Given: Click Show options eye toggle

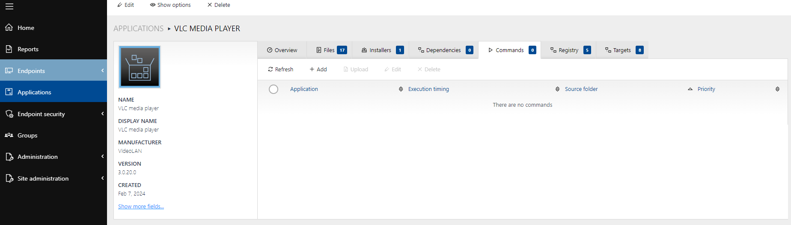Looking at the screenshot, I should 153,5.
